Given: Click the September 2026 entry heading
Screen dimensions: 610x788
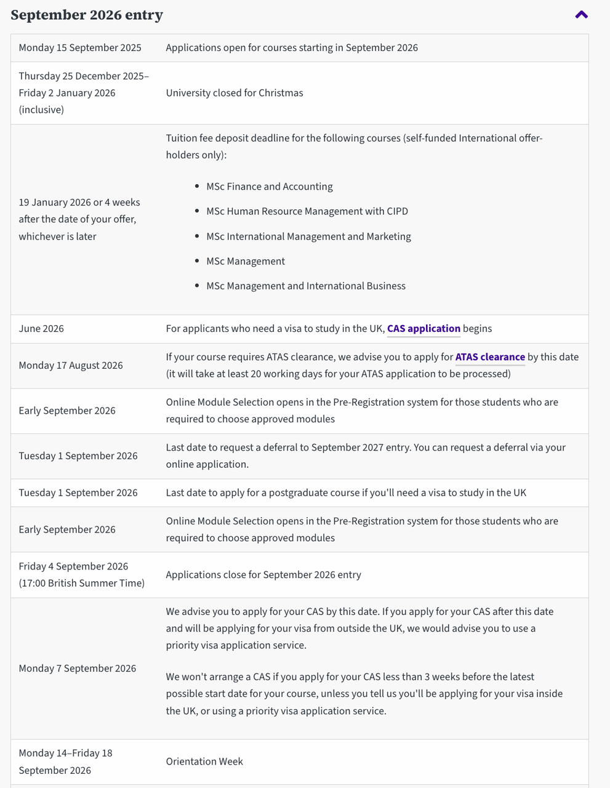Looking at the screenshot, I should [x=87, y=15].
